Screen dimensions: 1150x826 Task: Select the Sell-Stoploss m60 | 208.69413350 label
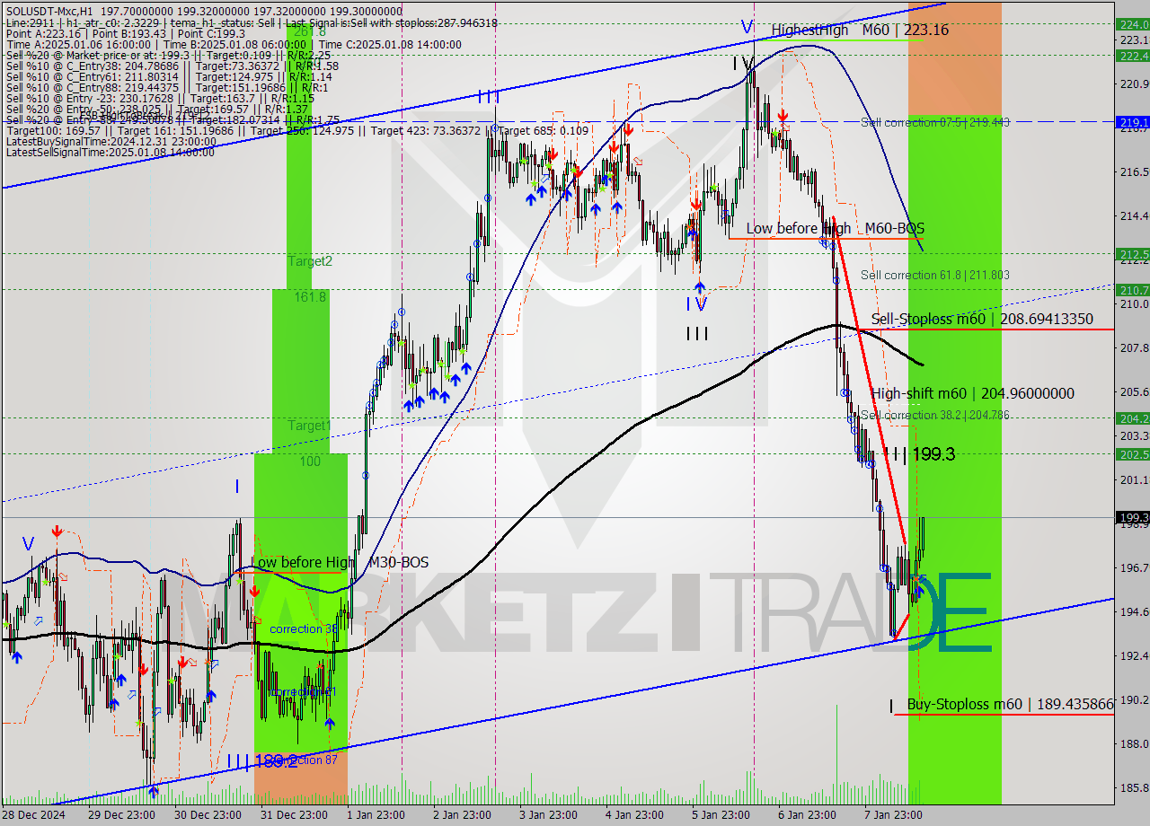pos(982,319)
